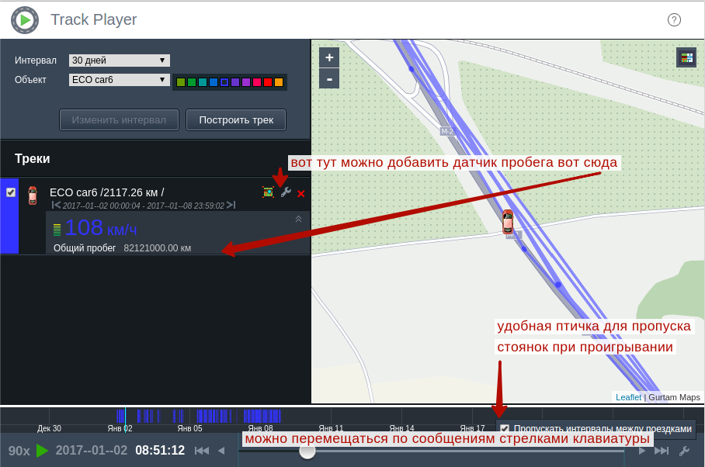705x467 pixels.
Task: Collapse the ECO car6 track details
Action: pos(298,220)
